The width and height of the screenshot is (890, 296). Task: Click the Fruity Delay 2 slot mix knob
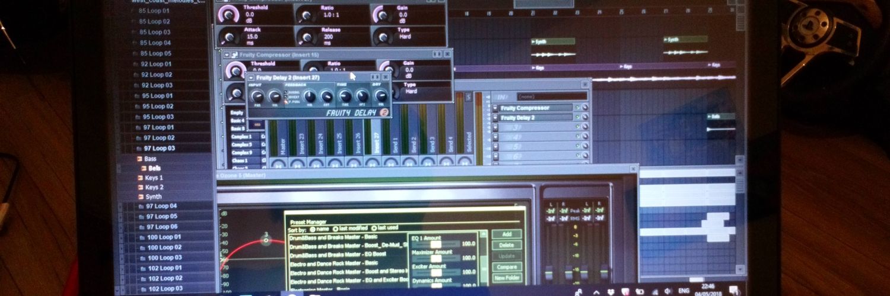pyautogui.click(x=584, y=118)
